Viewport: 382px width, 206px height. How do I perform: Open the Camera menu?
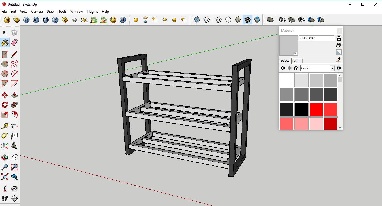(37, 12)
